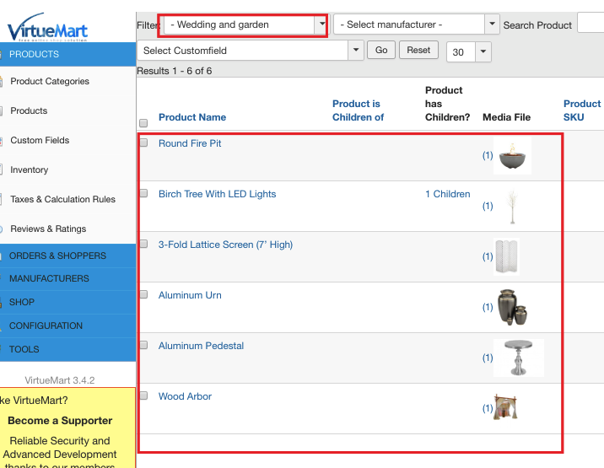Click the Reset filter button

tap(418, 51)
